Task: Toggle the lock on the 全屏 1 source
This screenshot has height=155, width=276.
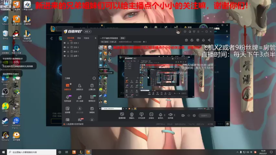Action: tap(68, 56)
